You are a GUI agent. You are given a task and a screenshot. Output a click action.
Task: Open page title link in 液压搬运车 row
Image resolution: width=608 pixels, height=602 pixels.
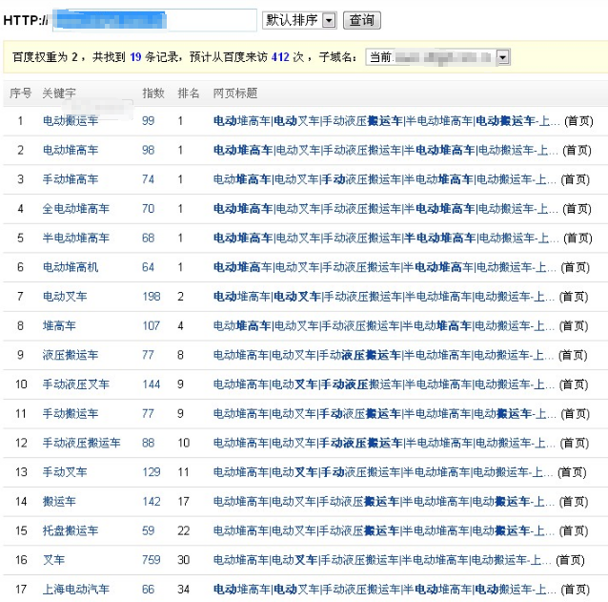click(x=383, y=355)
